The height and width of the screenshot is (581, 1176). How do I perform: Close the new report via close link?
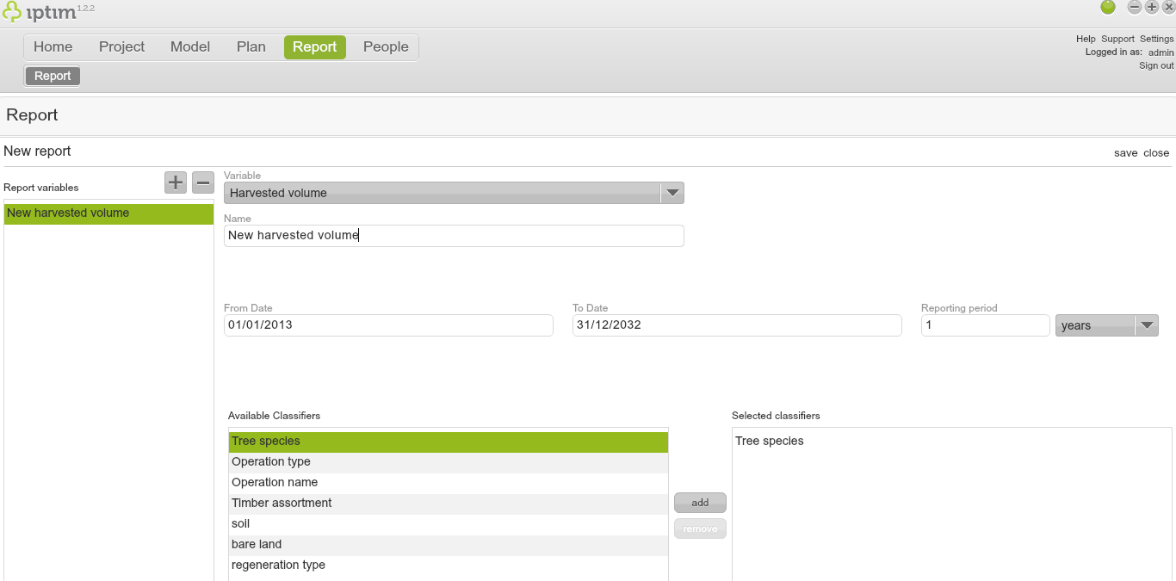(x=1156, y=153)
